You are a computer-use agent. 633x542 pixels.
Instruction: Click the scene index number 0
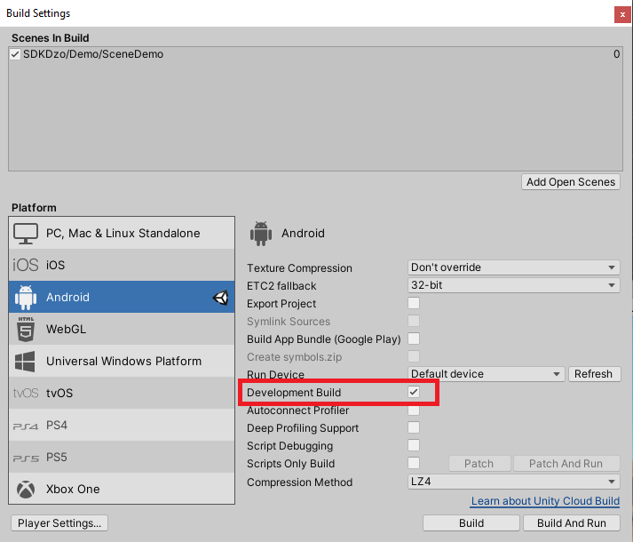point(616,54)
